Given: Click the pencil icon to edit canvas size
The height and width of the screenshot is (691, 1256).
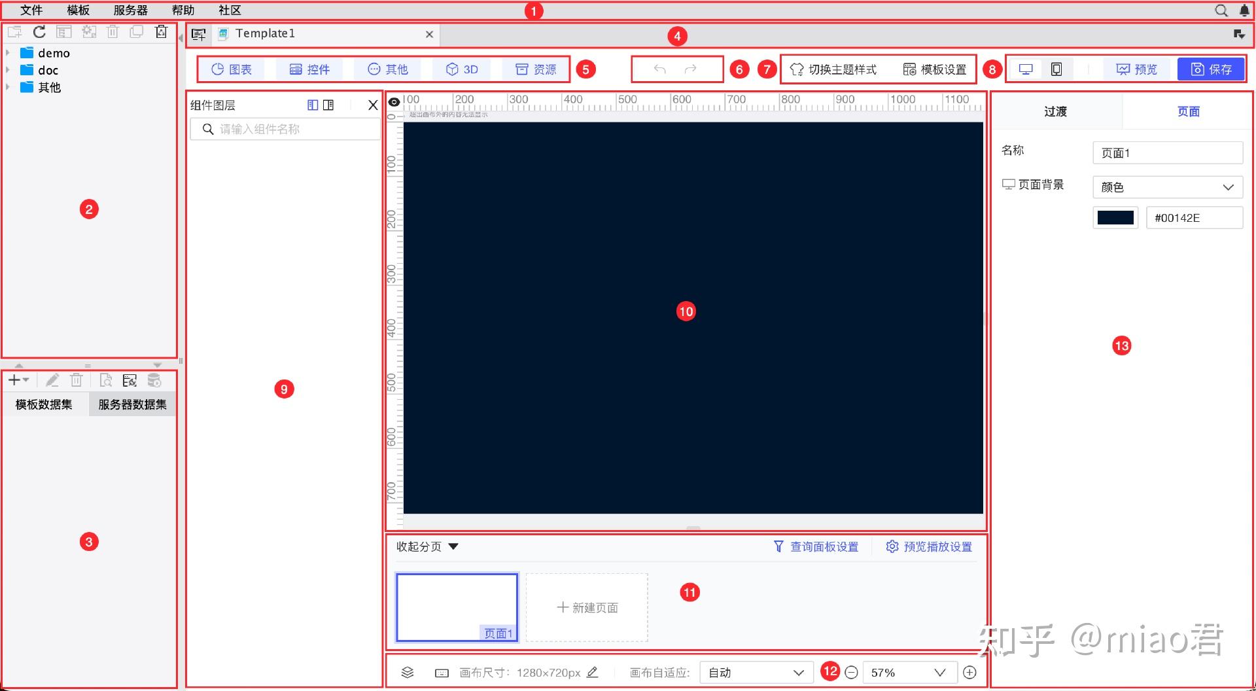Looking at the screenshot, I should 592,672.
